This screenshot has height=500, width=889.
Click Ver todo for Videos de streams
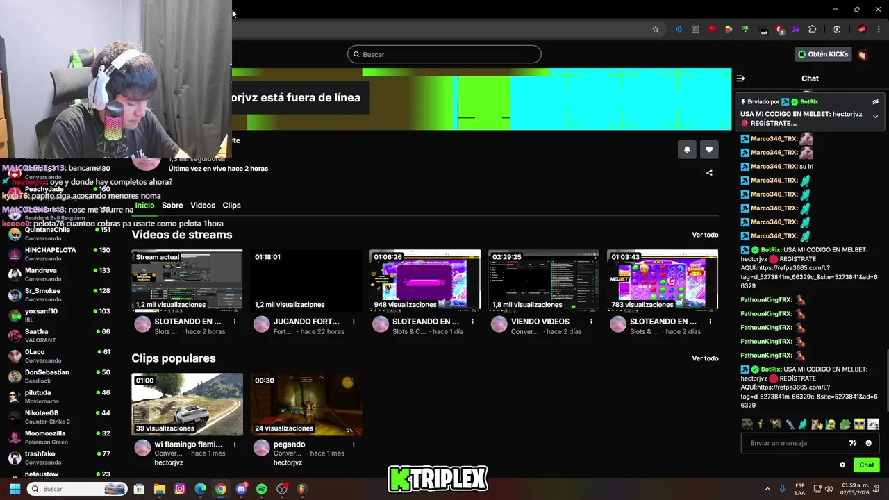[705, 235]
